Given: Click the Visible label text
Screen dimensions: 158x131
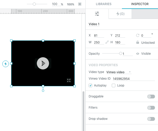Looking at the screenshot, I should point(146,54).
